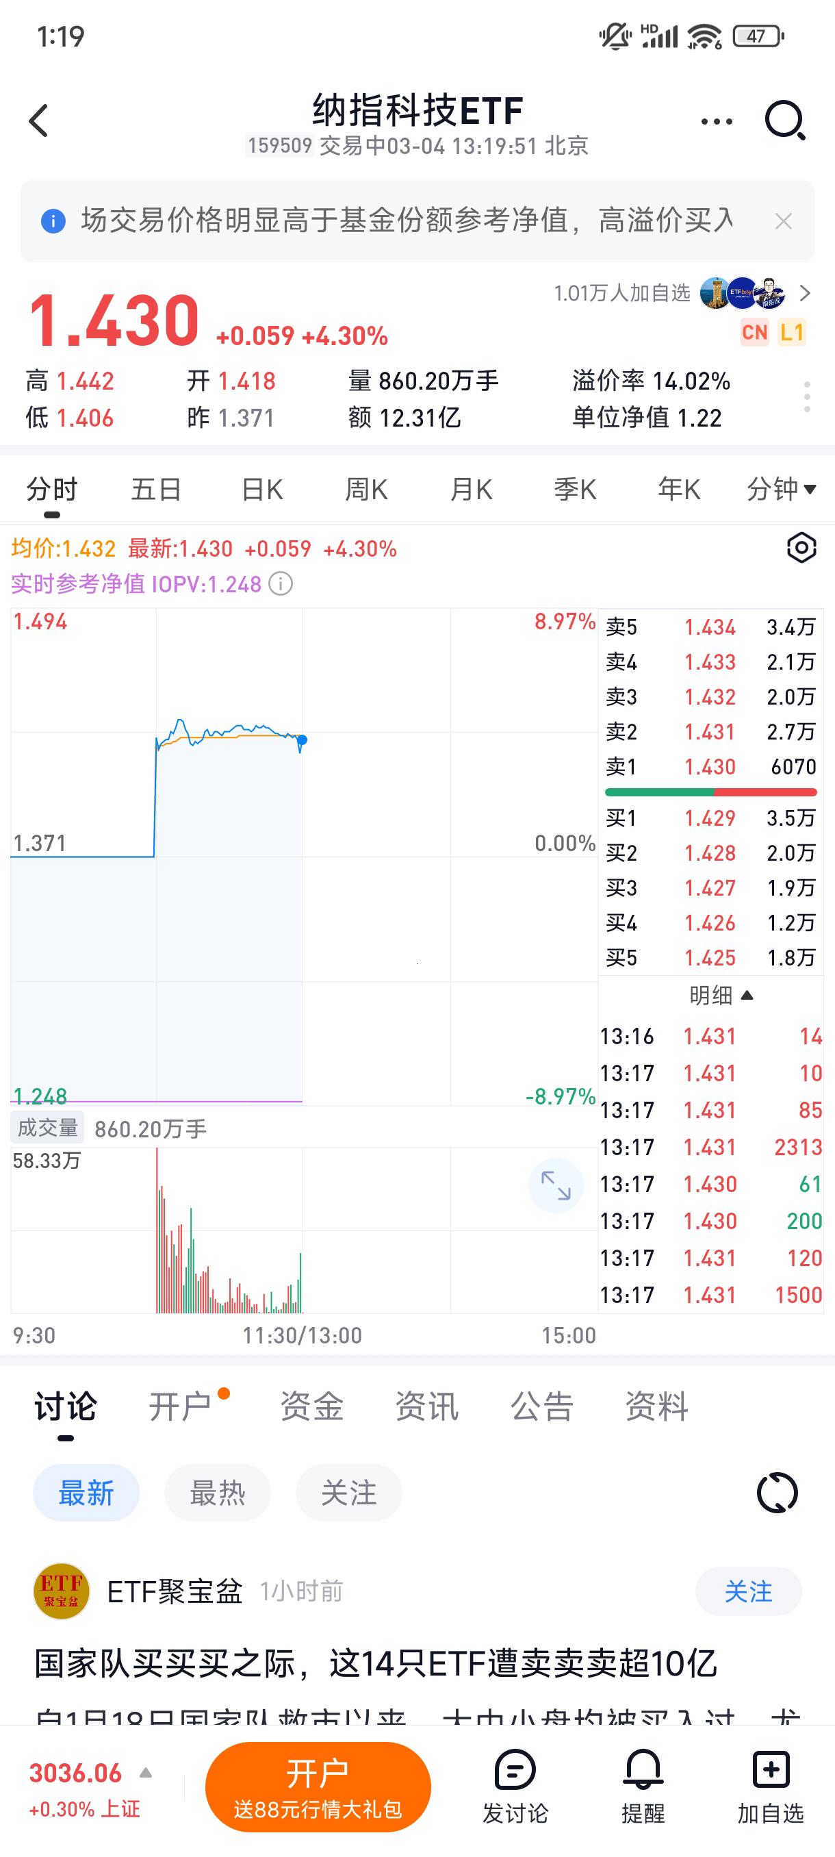Expand more quote data via vertical dots

807,397
